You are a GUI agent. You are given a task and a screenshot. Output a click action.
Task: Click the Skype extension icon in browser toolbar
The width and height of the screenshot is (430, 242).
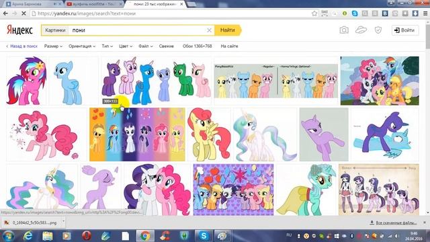355,13
